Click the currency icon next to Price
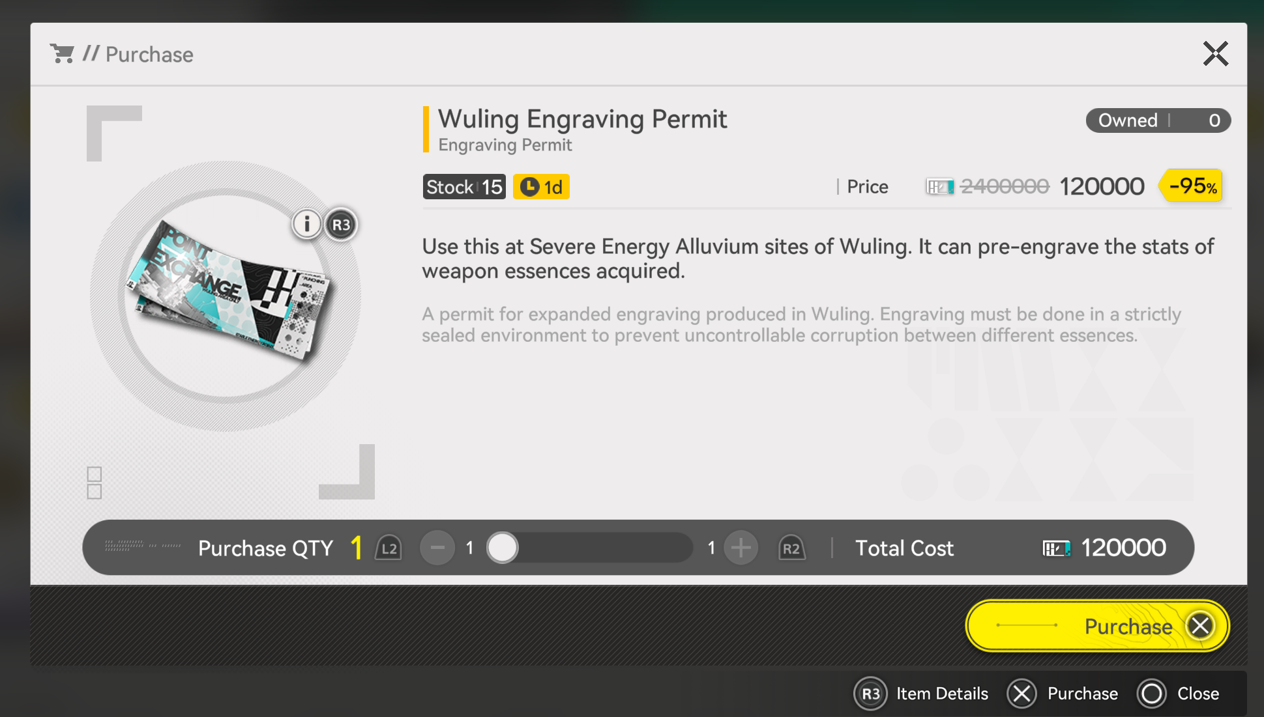 pyautogui.click(x=939, y=187)
